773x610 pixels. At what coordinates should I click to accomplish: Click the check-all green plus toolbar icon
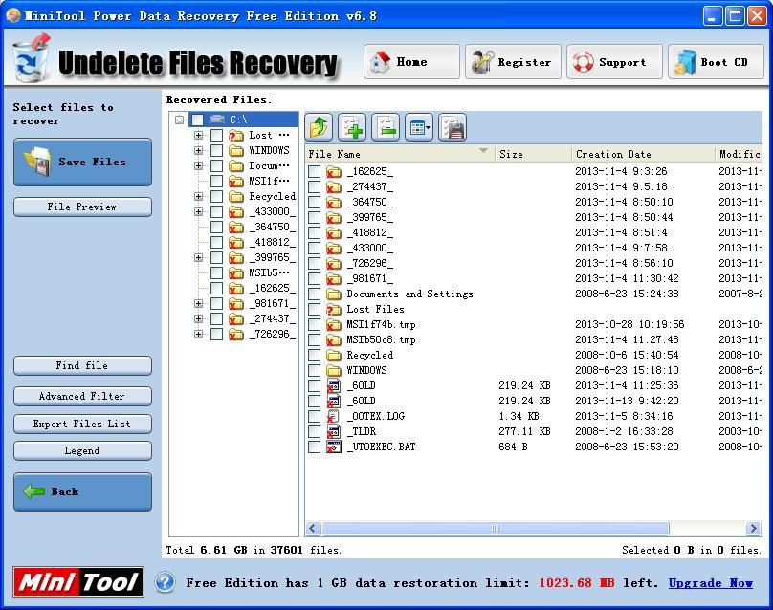pyautogui.click(x=352, y=127)
